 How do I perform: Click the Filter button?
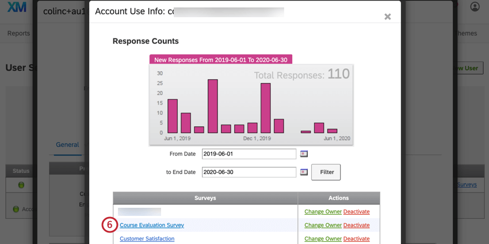pos(326,172)
